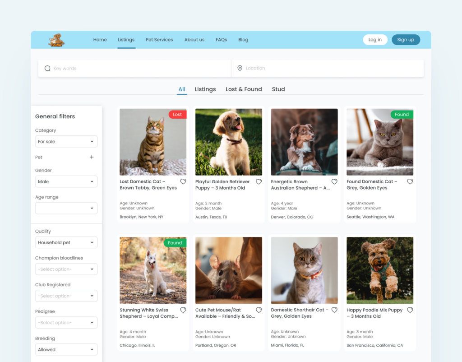Click the Location input field
Image resolution: width=462 pixels, height=362 pixels.
(328, 69)
